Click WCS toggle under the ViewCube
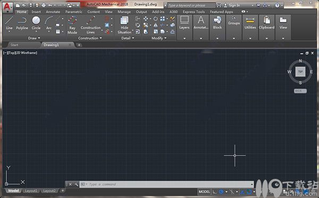This screenshot has width=319, height=198. [x=300, y=91]
